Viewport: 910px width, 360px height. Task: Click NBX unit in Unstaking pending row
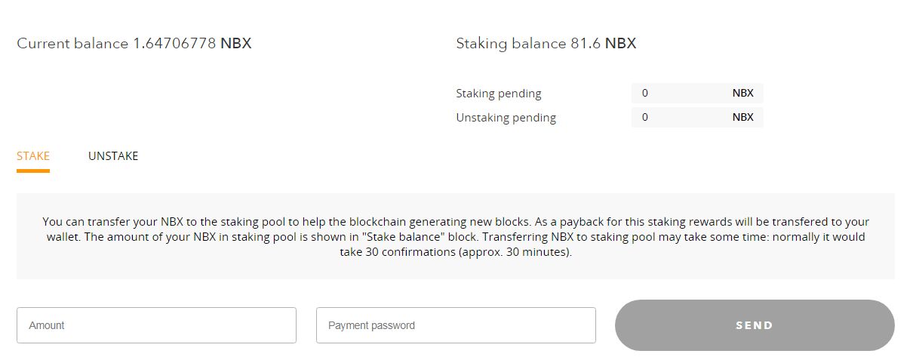[742, 118]
